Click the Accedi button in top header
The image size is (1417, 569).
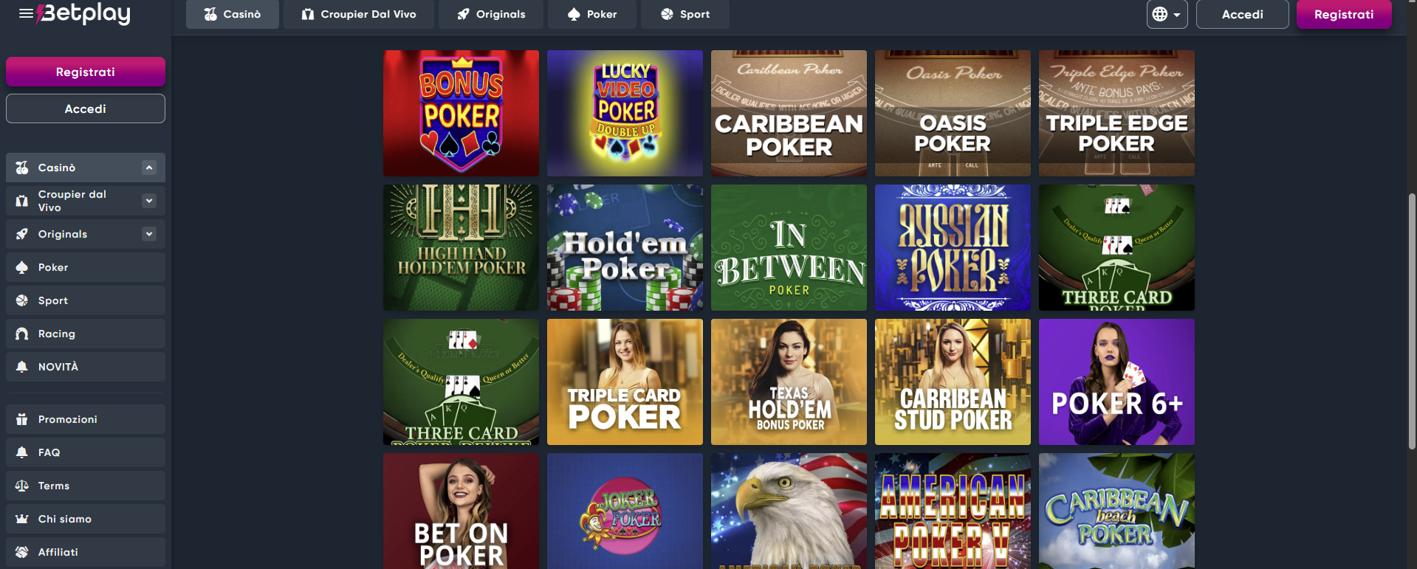pos(1243,14)
